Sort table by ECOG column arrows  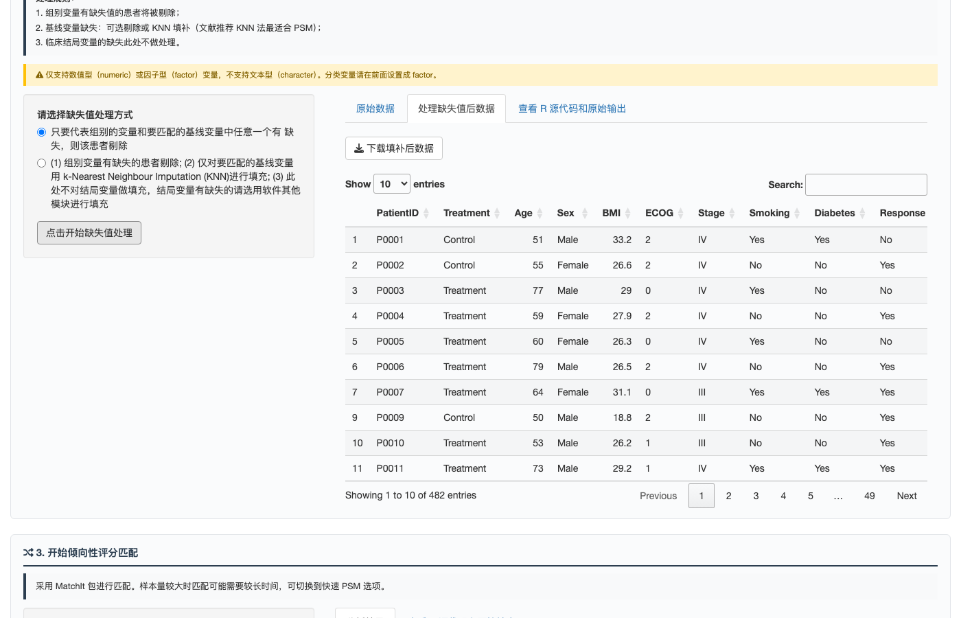680,214
